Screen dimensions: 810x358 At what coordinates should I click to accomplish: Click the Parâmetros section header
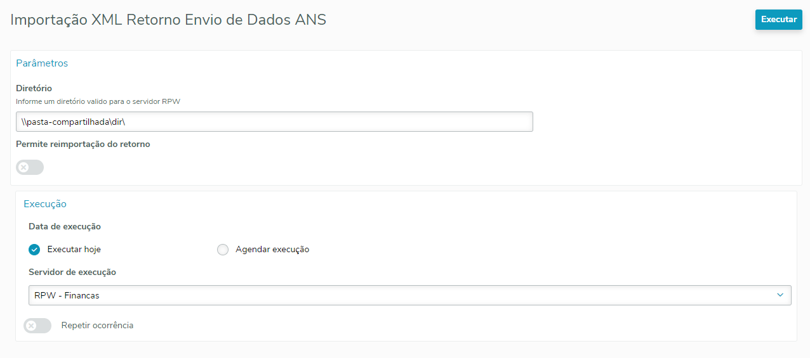(x=42, y=63)
